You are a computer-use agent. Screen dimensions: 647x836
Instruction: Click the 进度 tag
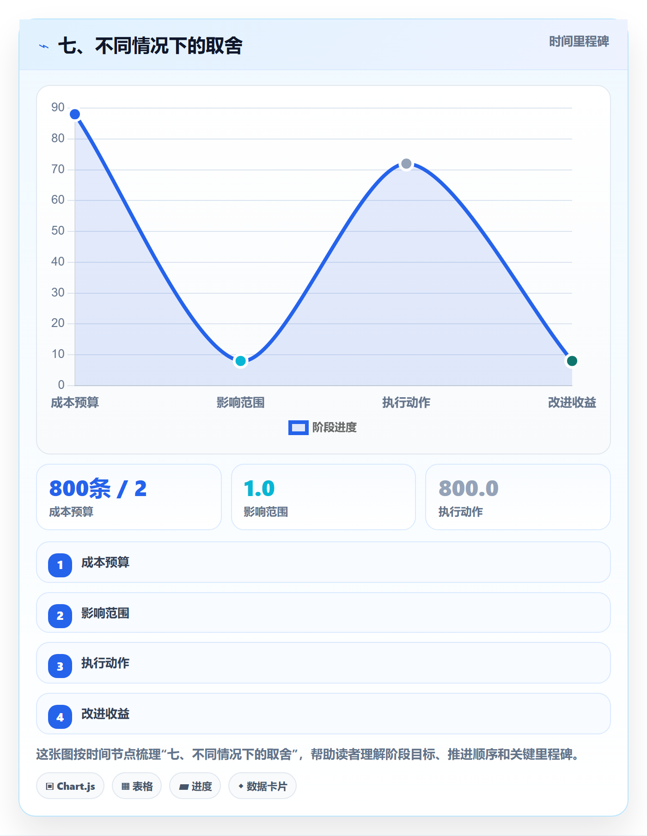tap(195, 786)
